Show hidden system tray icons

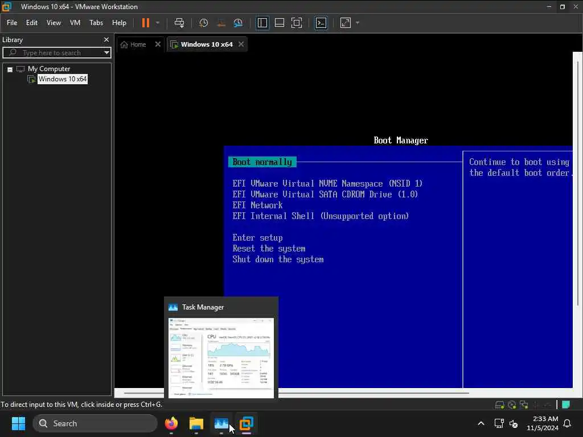[x=481, y=423]
